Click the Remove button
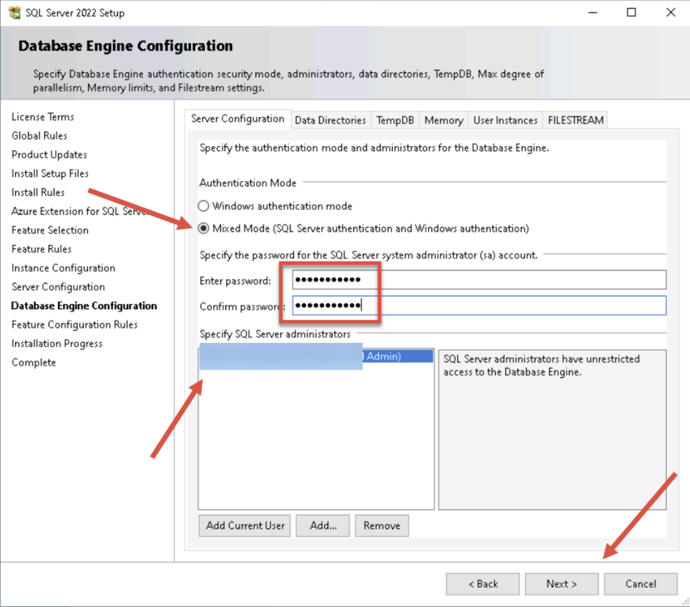This screenshot has height=607, width=690. click(382, 526)
